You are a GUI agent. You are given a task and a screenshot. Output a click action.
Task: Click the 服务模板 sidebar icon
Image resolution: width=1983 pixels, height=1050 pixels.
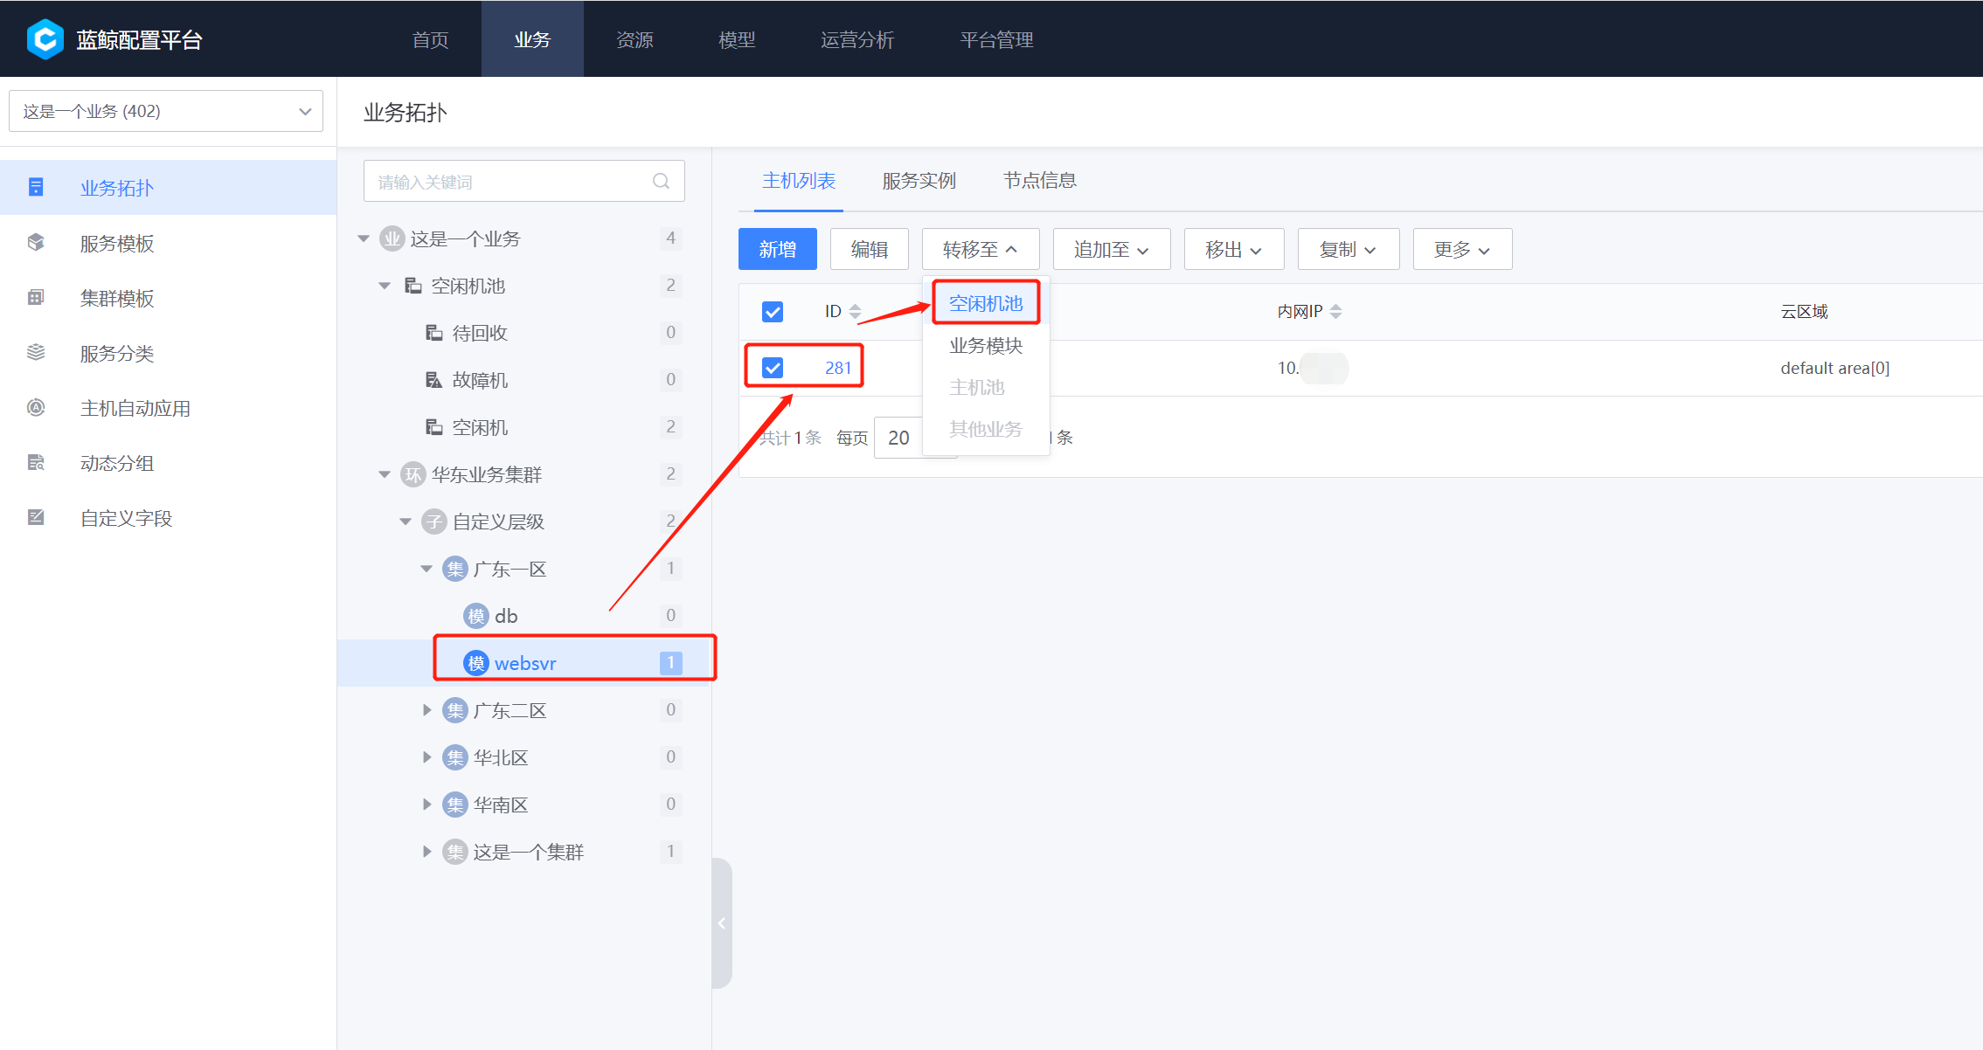point(36,242)
